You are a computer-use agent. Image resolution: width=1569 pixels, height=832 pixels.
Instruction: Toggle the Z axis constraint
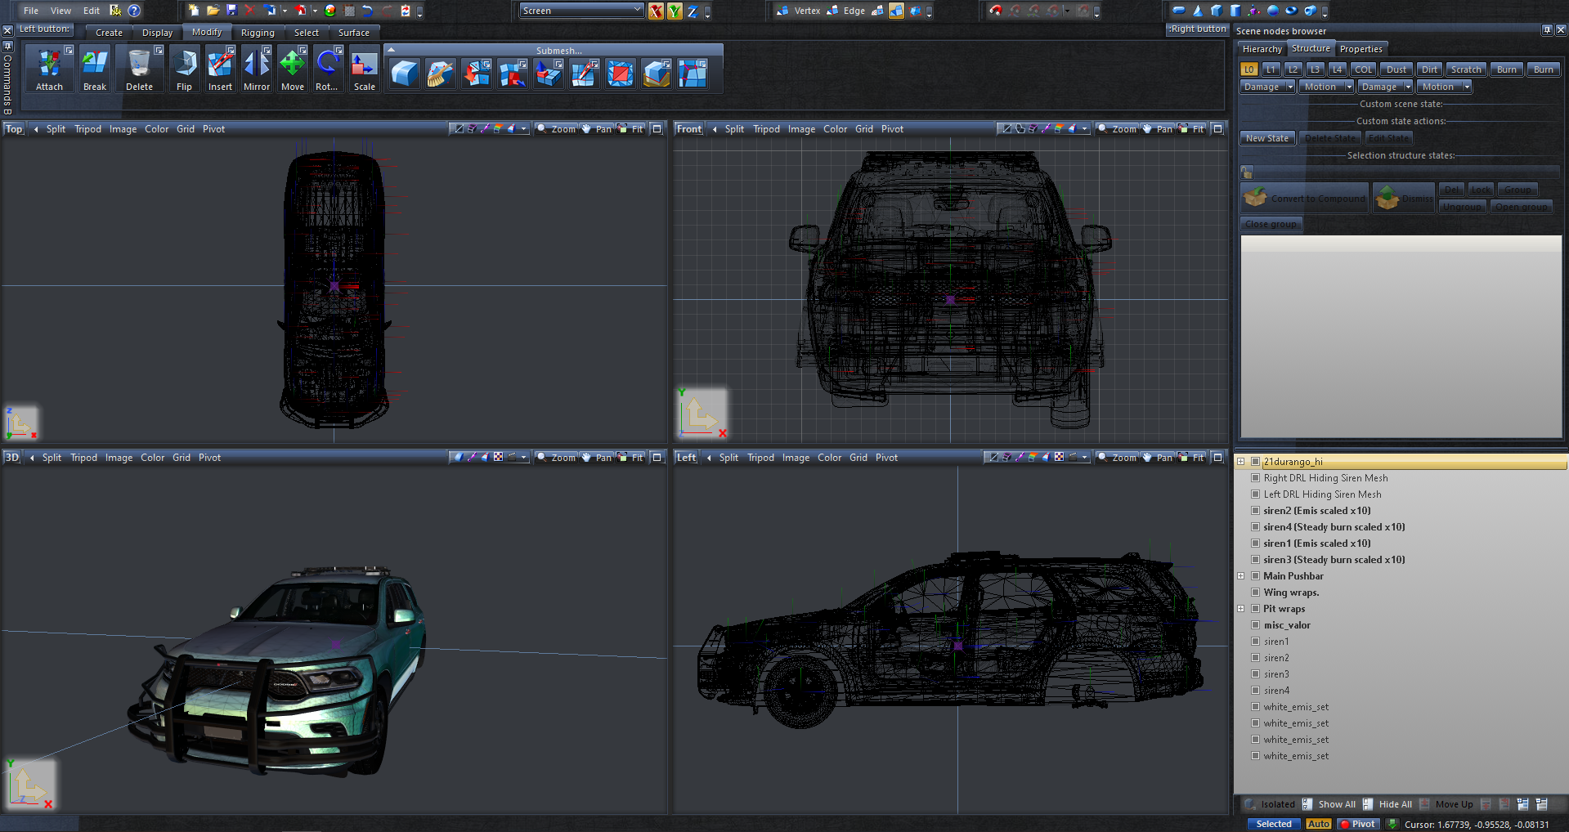pyautogui.click(x=693, y=11)
